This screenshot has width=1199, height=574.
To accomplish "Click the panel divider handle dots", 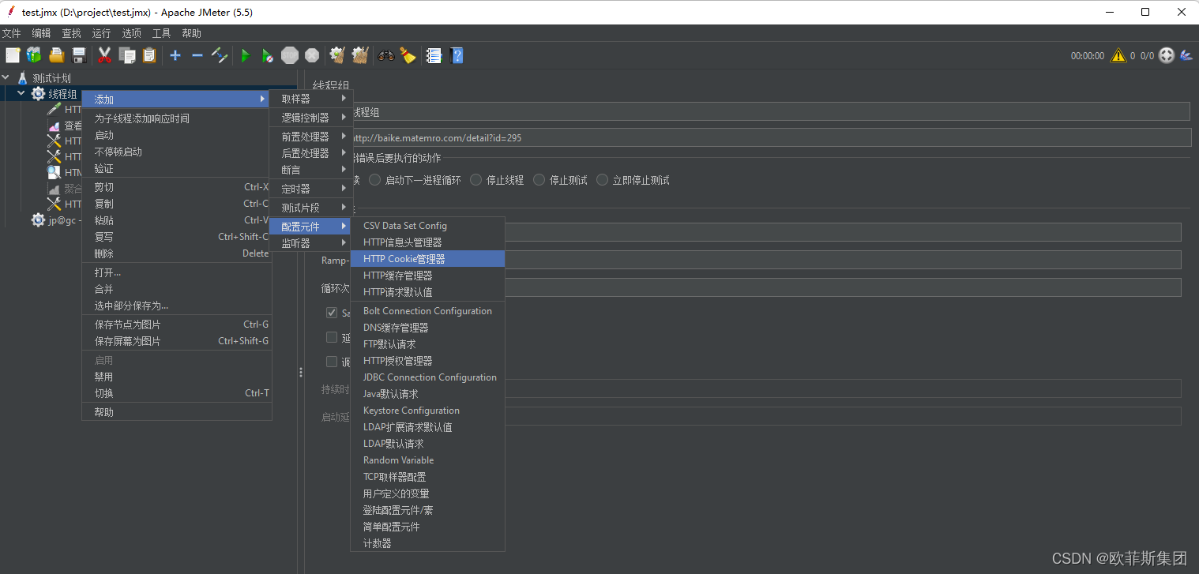I will (x=301, y=372).
